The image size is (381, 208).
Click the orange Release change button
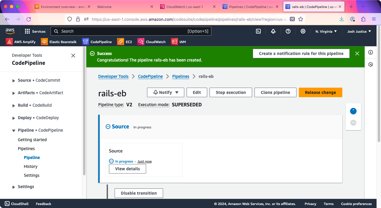coord(321,92)
